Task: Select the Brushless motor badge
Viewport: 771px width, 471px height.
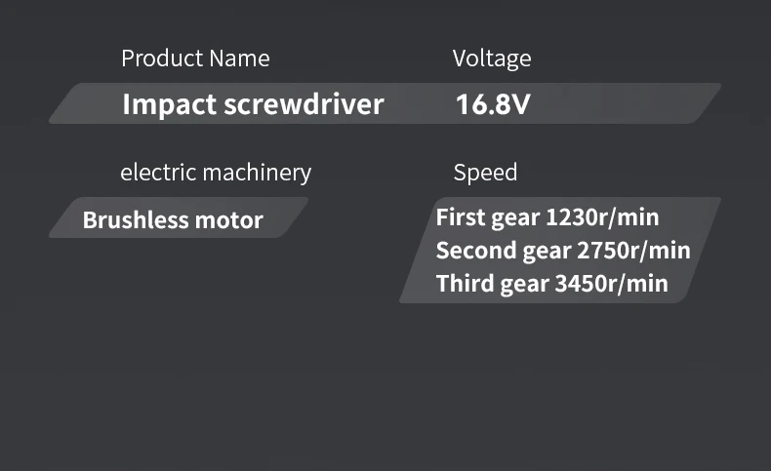Action: point(173,219)
